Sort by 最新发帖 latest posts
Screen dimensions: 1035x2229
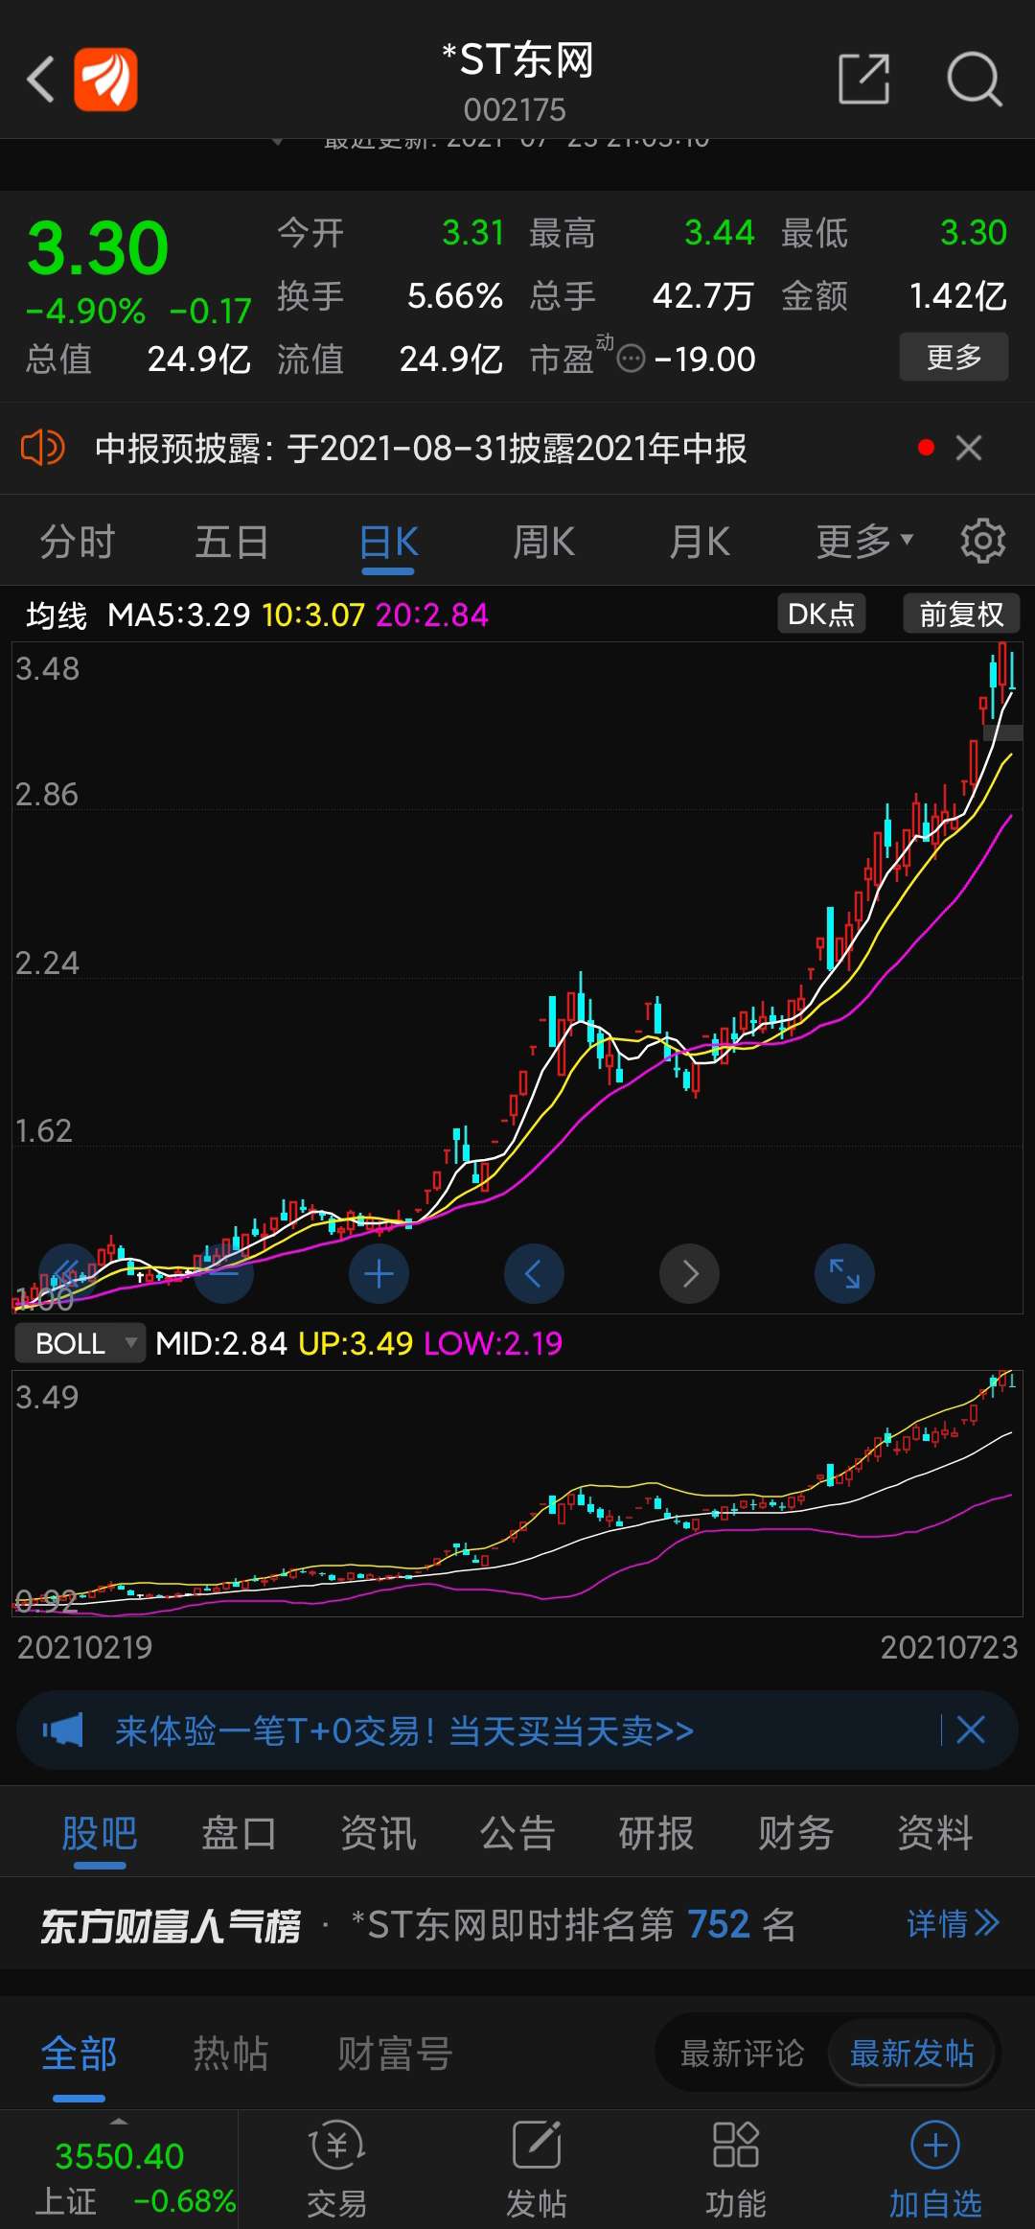pos(911,2054)
